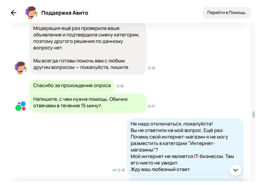Click the double-check read receipt icon
258x185 pixels.
pyautogui.click(x=114, y=170)
